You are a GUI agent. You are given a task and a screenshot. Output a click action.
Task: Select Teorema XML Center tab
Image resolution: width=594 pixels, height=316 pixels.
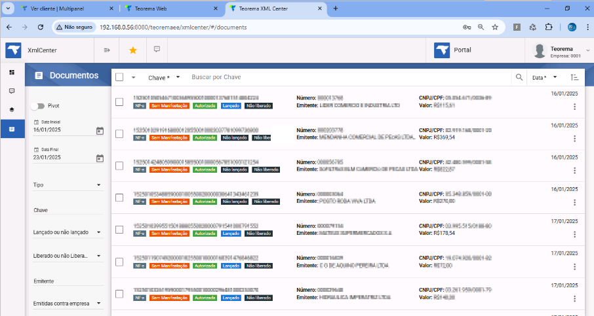tap(275, 9)
